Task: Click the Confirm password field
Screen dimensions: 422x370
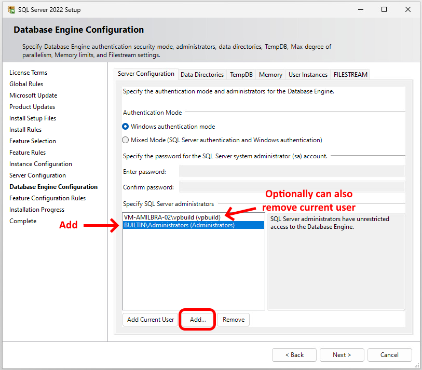Action: click(x=291, y=187)
